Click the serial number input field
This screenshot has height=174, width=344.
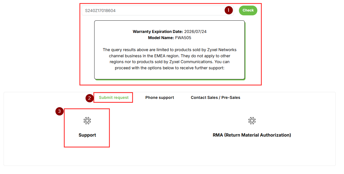point(156,10)
